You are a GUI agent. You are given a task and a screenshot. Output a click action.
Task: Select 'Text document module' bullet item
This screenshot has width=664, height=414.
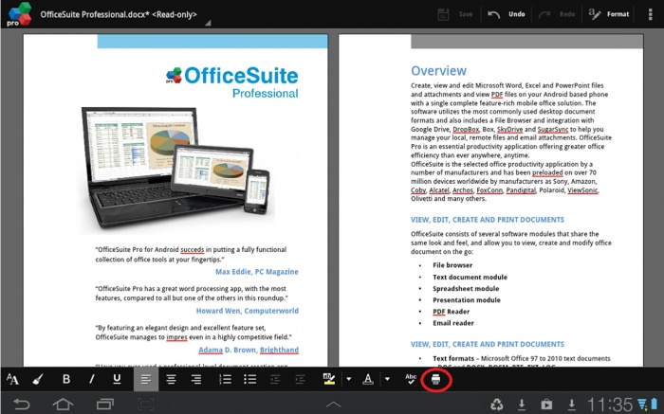(470, 277)
